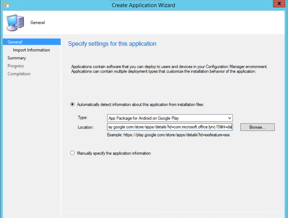Close the Create Application Wizard window
The width and height of the screenshot is (288, 218).
279,4
